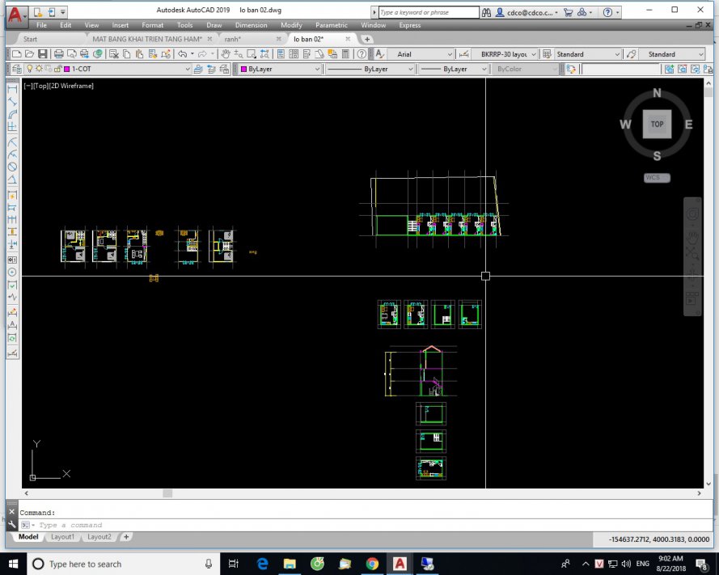Open the ByLayer lineweight dropdown
The width and height of the screenshot is (719, 575).
(453, 69)
